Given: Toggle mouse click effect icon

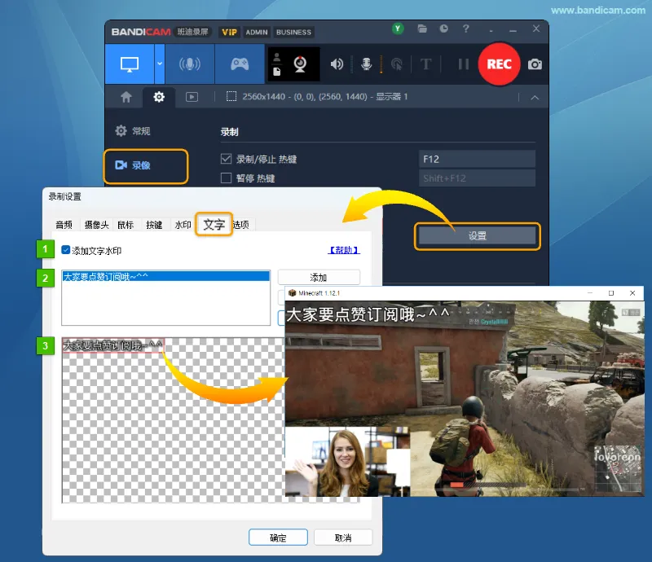Looking at the screenshot, I should (x=397, y=64).
